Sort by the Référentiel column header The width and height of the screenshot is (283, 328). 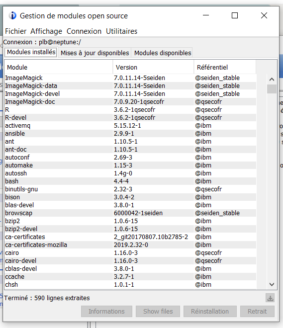[225, 68]
